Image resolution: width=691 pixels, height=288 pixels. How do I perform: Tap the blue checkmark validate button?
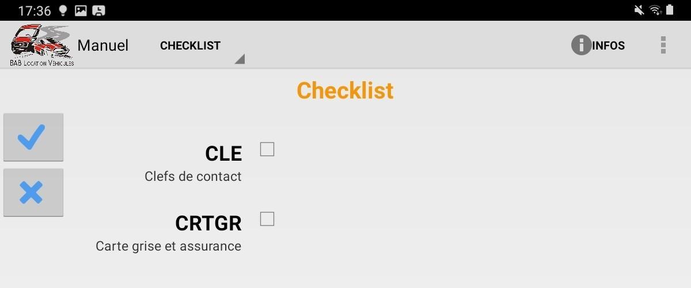point(33,137)
